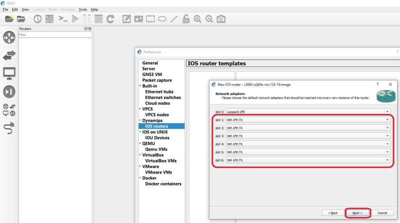Click the zoom out magnifier icon

209,19
